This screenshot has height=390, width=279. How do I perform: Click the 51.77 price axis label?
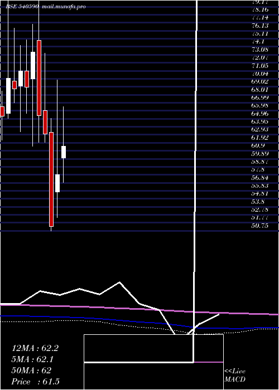coord(260,218)
